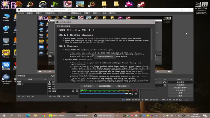210x118 pixels.
Task: Open the notification center on the taskbar
Action: [205, 116]
